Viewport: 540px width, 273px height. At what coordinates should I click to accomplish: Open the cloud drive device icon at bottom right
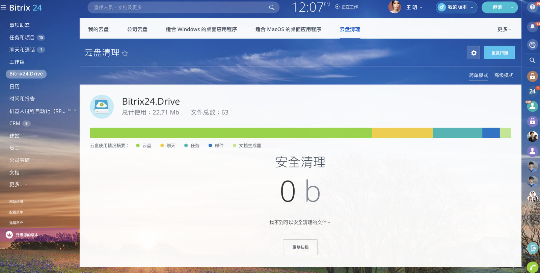(533, 248)
